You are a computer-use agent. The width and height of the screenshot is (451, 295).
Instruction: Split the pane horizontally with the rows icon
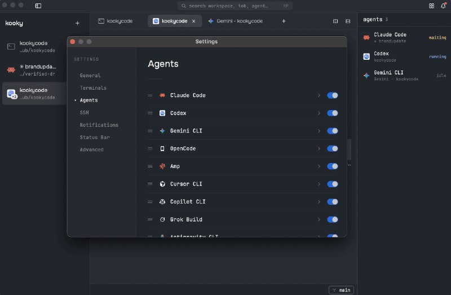click(348, 21)
